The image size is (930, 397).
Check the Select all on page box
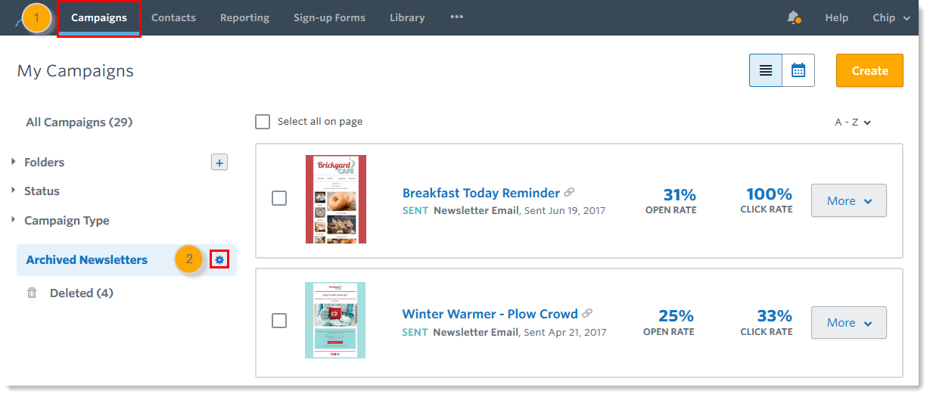(263, 122)
